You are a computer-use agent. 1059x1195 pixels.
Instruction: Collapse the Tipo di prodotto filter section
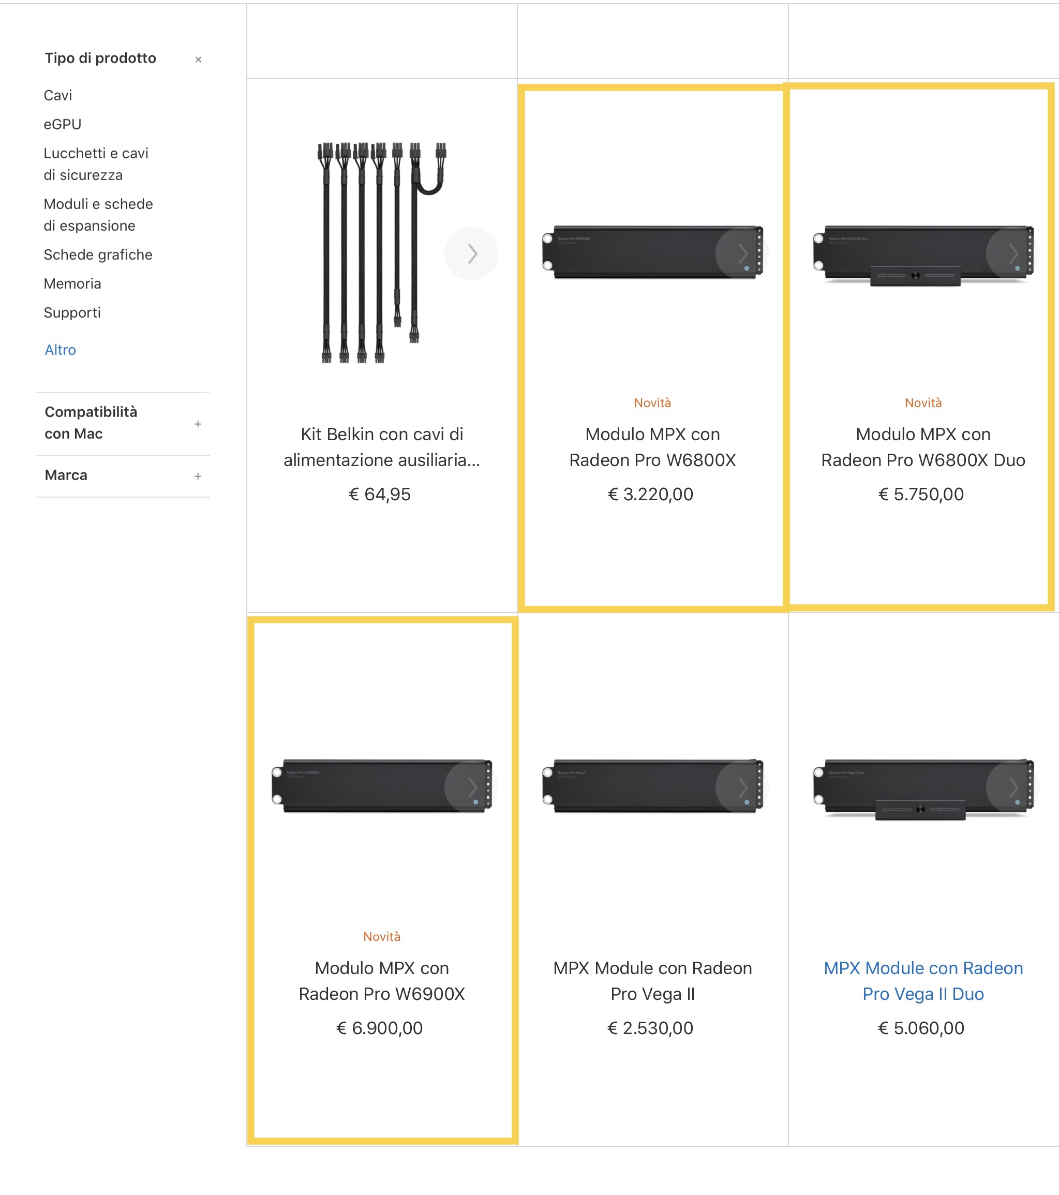pos(198,59)
